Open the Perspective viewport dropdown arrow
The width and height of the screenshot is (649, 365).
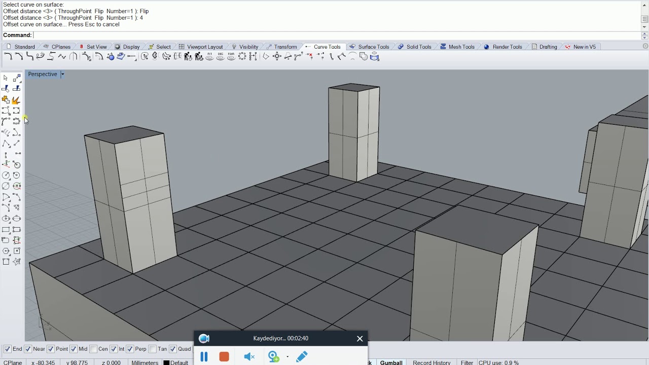point(62,74)
